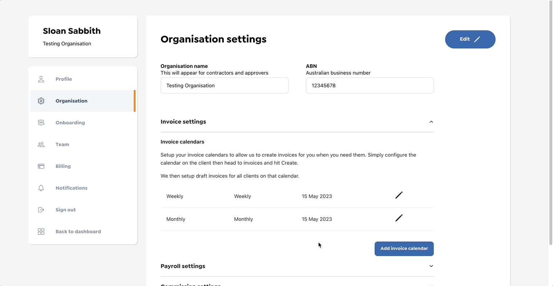Edit the Monthly invoice calendar pencil icon
Image resolution: width=553 pixels, height=286 pixels.
[x=399, y=218]
